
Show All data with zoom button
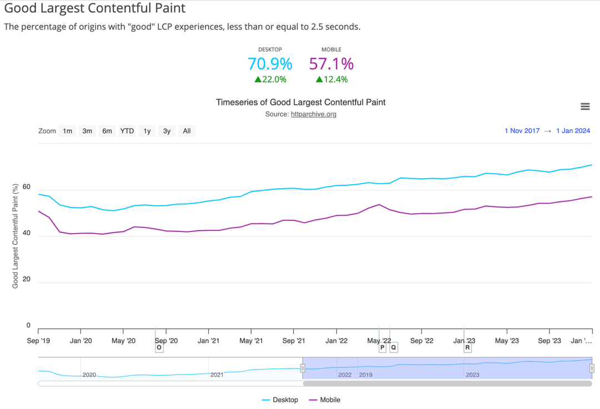pos(187,131)
